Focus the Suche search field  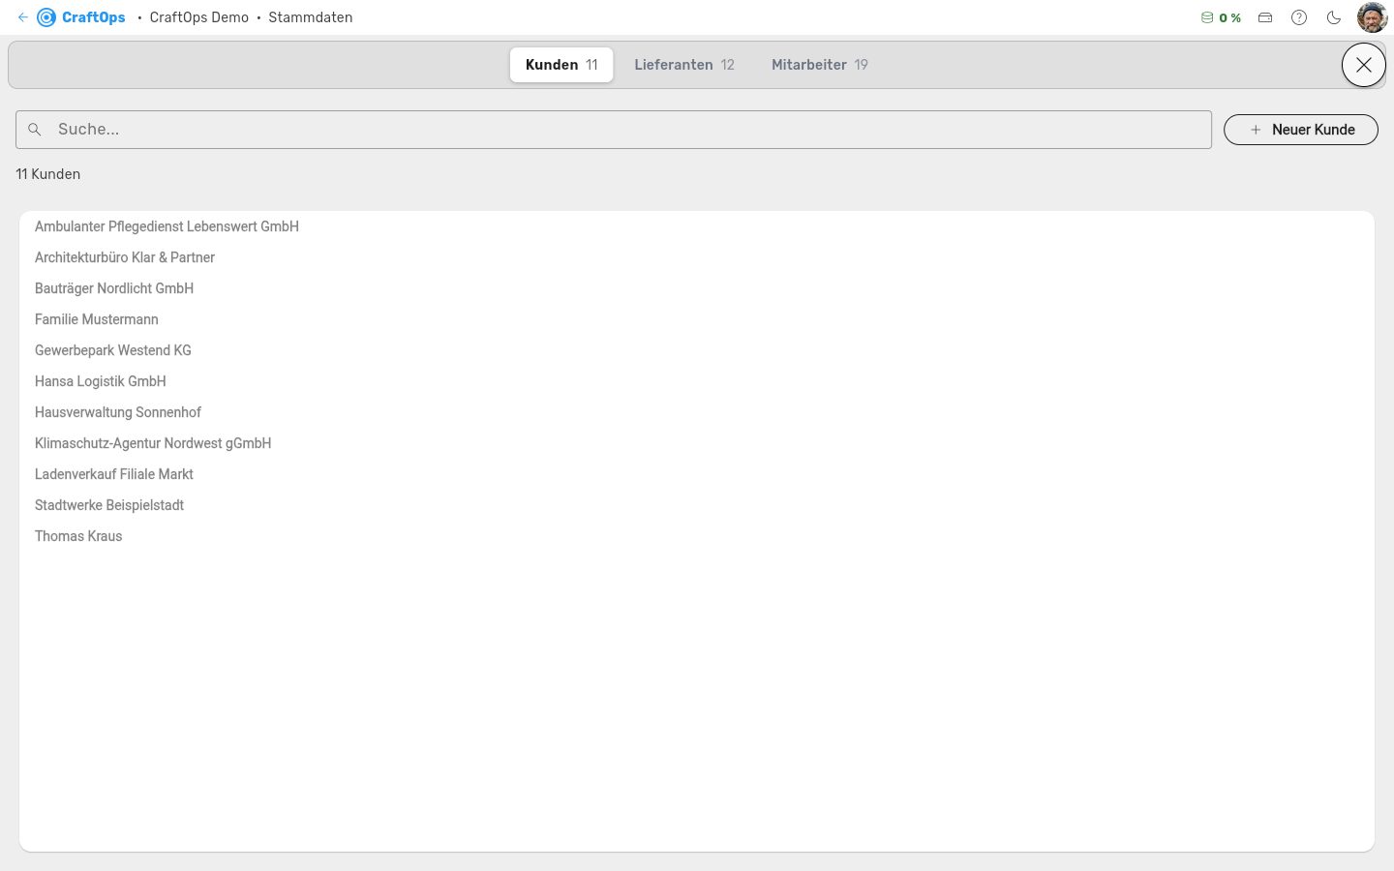tap(614, 130)
